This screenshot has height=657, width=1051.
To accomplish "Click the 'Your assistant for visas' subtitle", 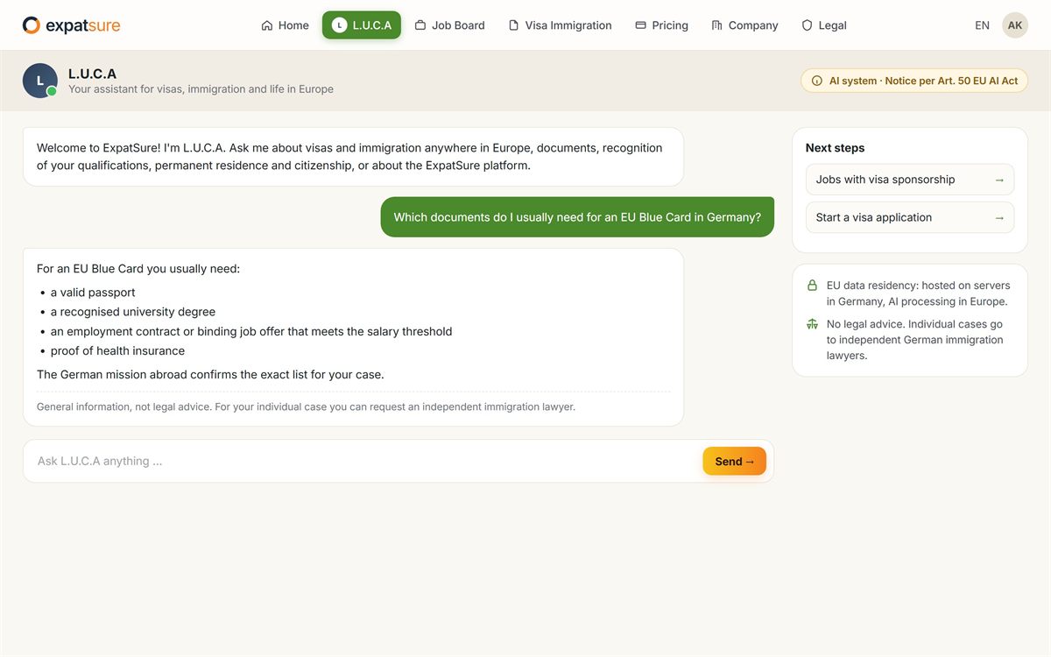I will coord(201,89).
